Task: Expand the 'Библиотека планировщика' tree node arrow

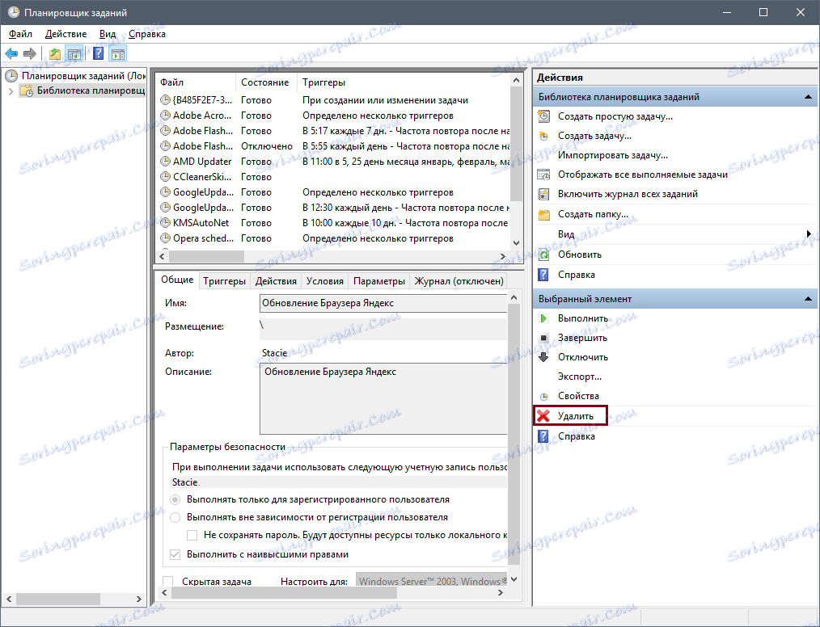Action: 11,91
